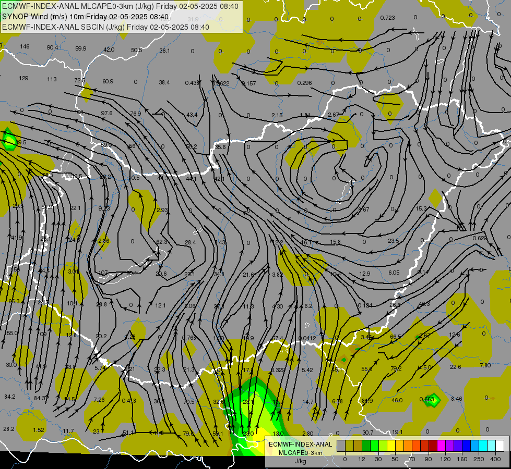
Task: Click the map value '62.3'
Action: pyautogui.click(x=162, y=242)
